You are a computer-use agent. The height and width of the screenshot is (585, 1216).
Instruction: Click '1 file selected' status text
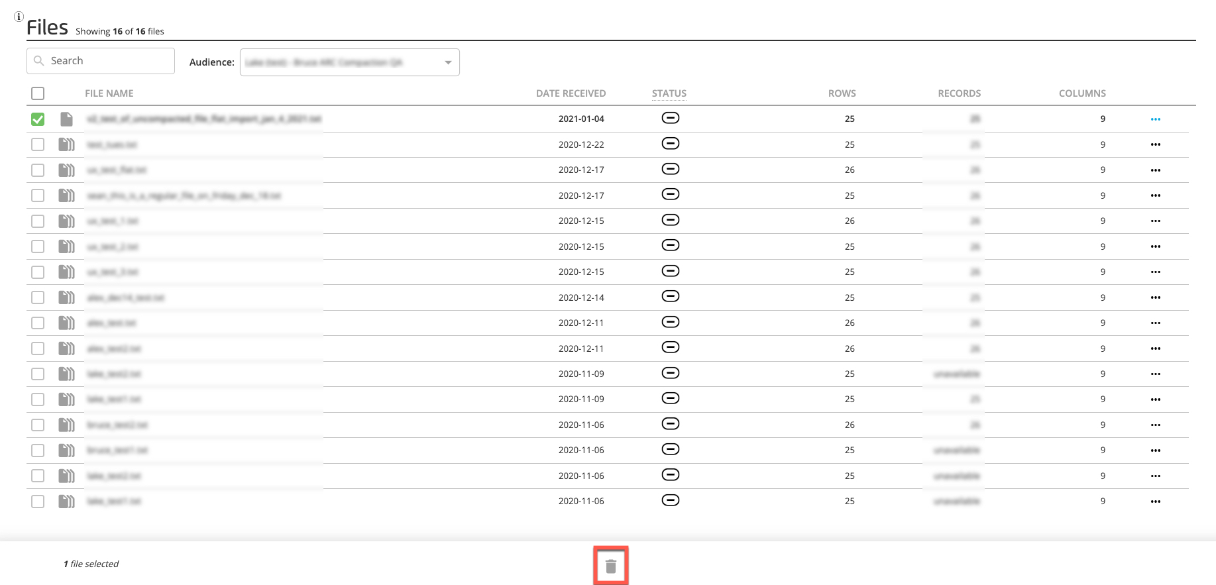coord(91,564)
